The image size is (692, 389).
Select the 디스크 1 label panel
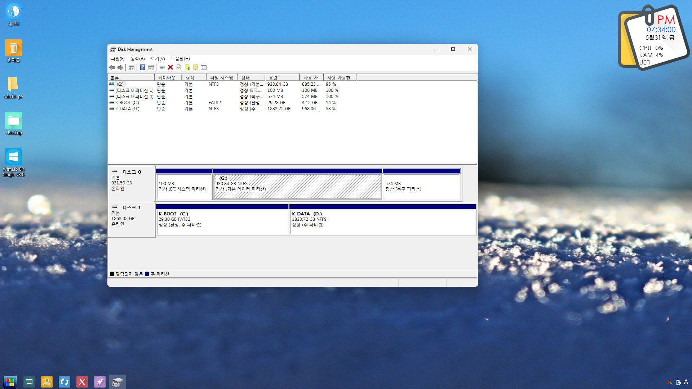(132, 219)
